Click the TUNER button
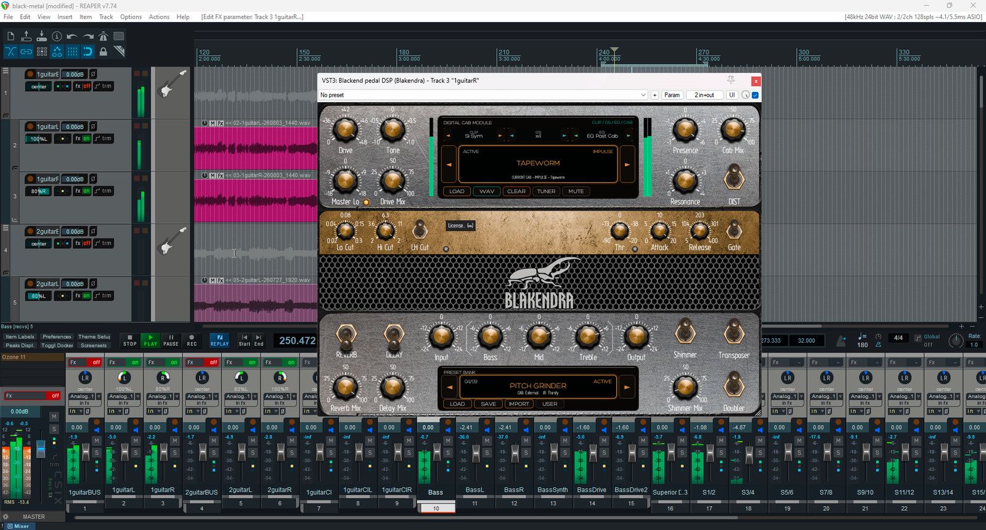Screen dimensions: 986x530 click(x=546, y=191)
